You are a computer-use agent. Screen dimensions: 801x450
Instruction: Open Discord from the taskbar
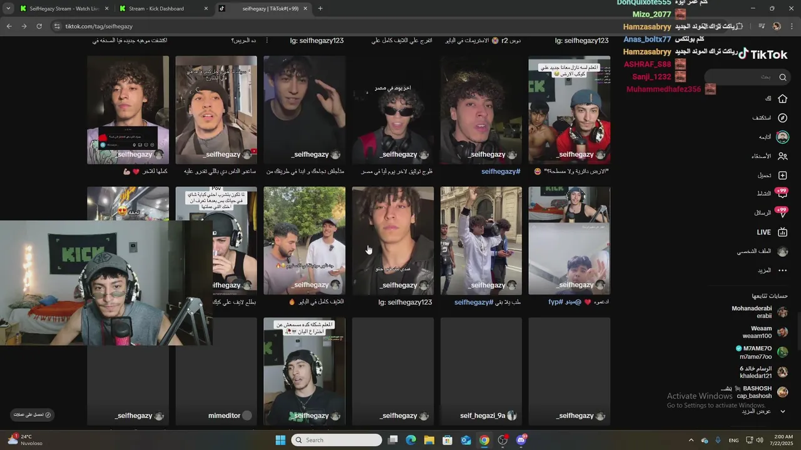521,440
